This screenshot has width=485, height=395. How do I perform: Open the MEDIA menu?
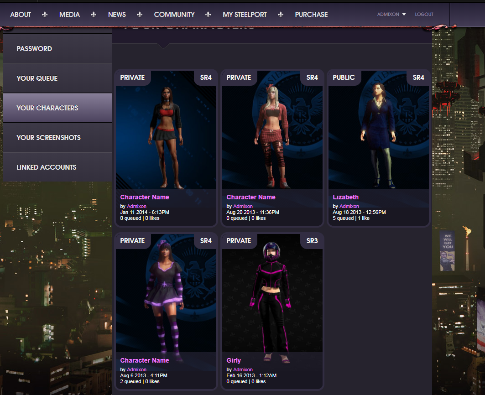click(x=69, y=15)
